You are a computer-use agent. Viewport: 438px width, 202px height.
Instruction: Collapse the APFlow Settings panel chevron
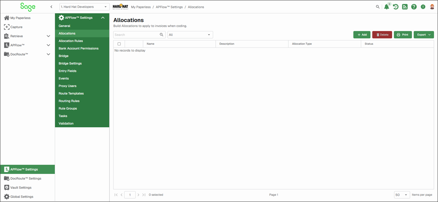[103, 17]
